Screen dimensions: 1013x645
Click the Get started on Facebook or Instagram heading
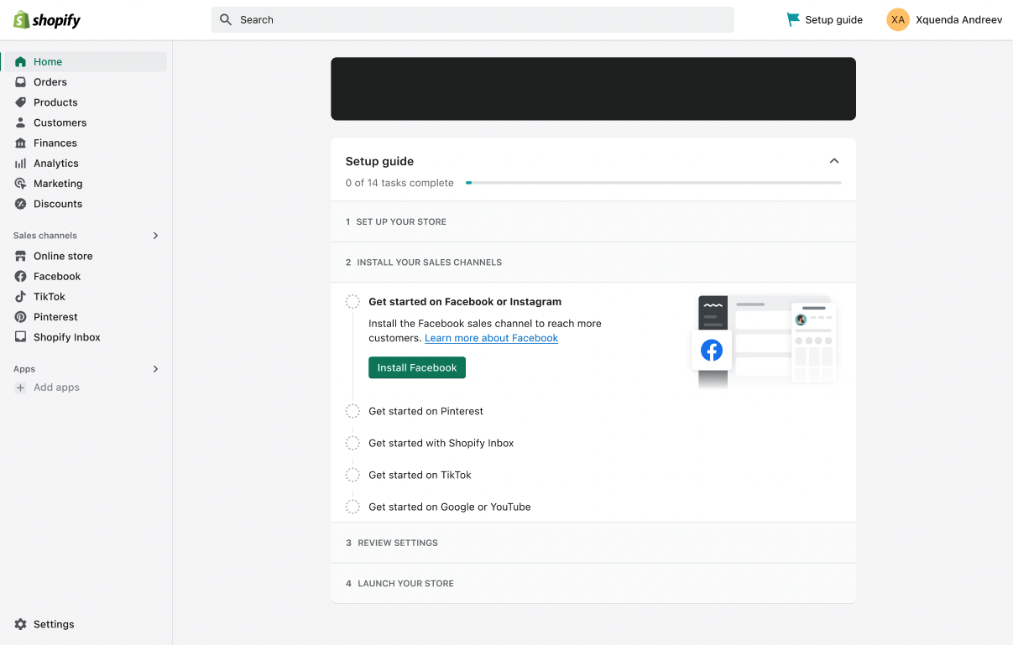tap(465, 302)
